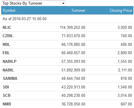The height and width of the screenshot is (108, 134).
Task: Open the NMB stock symbol
Action: pos(7,104)
